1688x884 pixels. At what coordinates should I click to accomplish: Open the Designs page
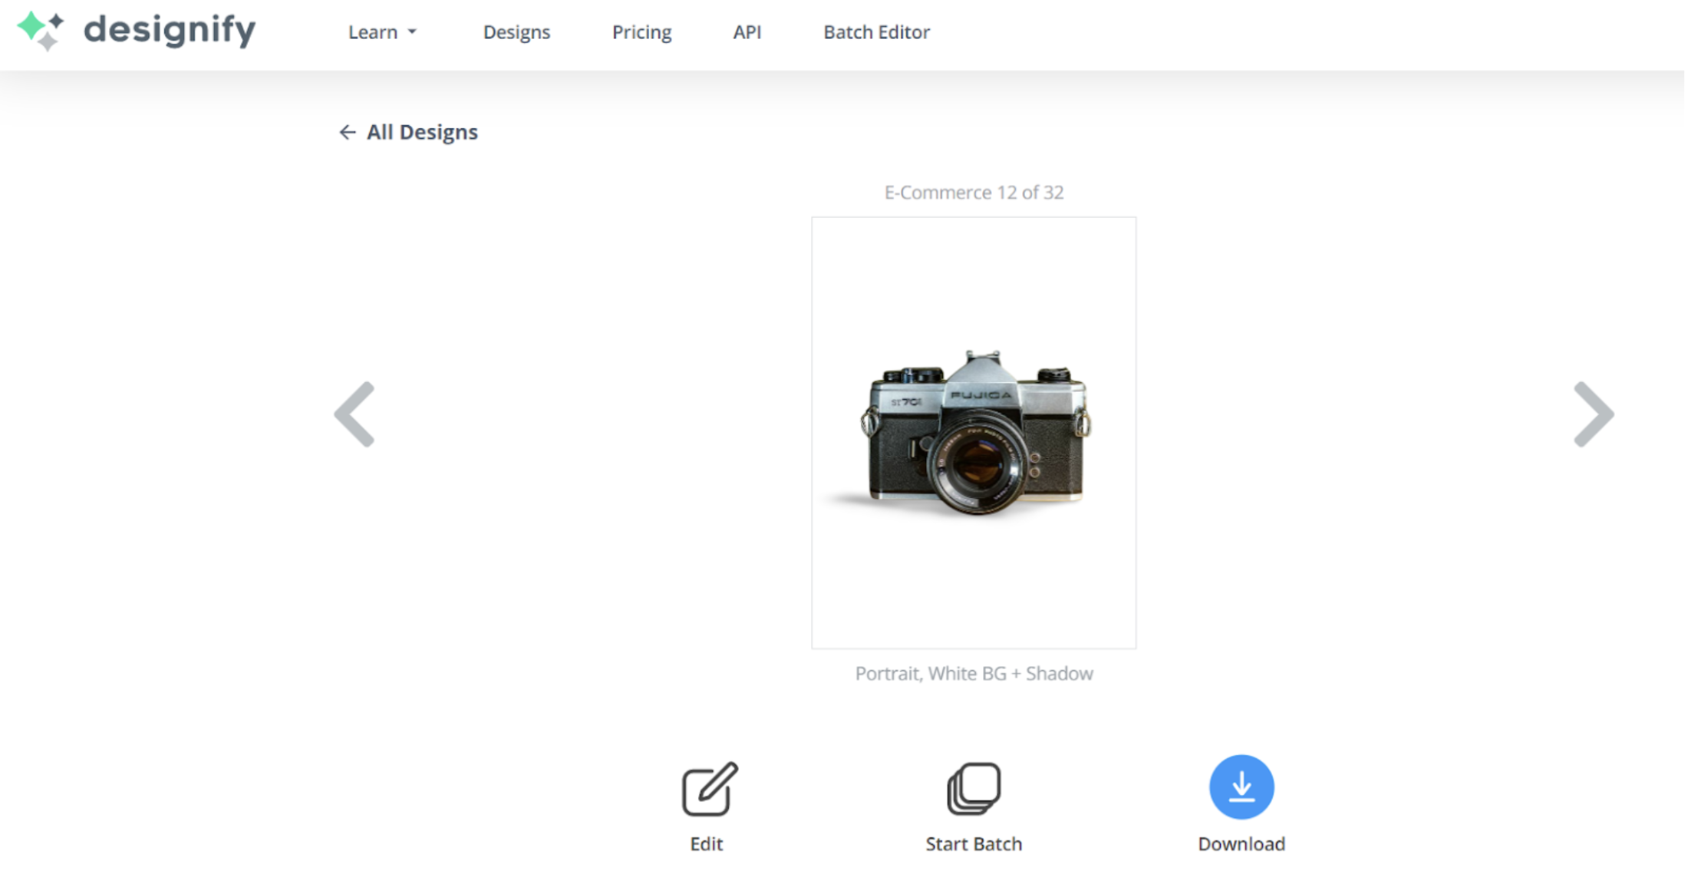pos(516,32)
